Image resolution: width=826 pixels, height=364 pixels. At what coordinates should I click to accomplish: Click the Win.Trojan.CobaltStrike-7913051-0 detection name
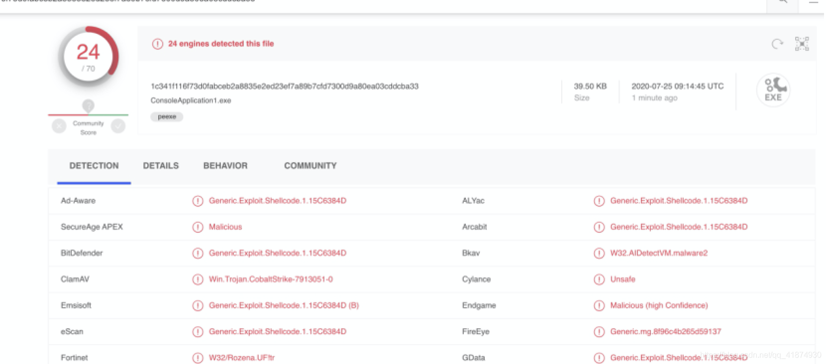click(x=271, y=279)
